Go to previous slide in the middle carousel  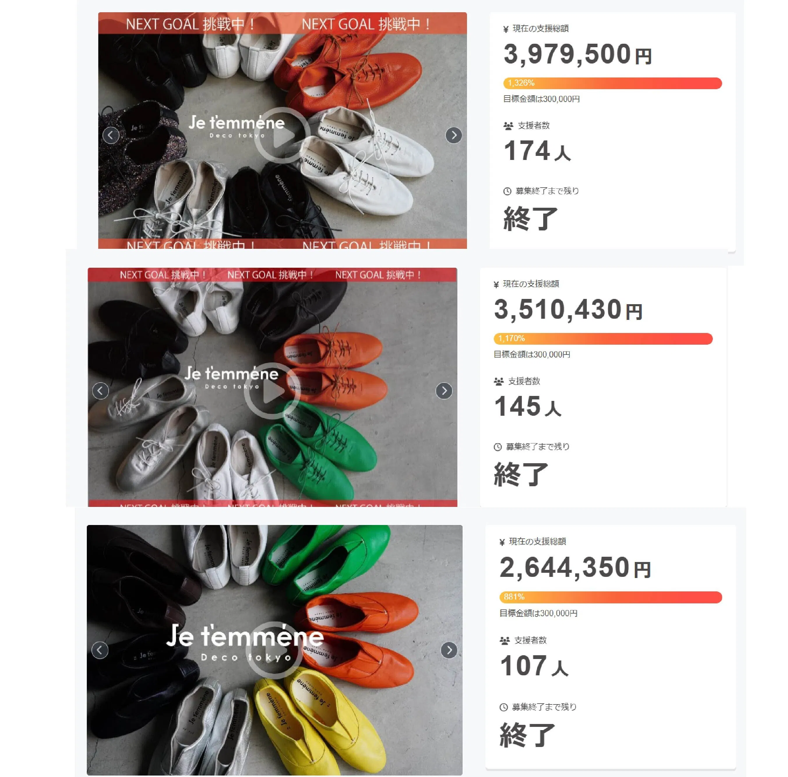pos(100,391)
